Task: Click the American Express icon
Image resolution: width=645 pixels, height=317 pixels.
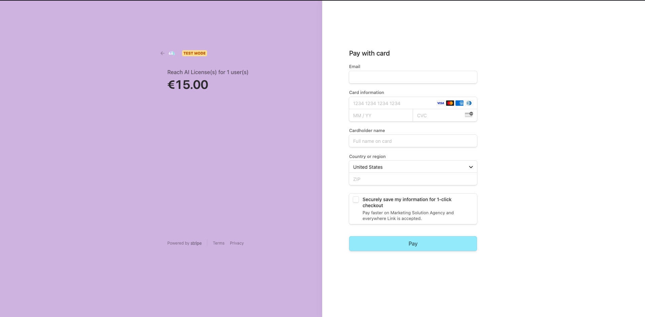Action: tap(459, 103)
